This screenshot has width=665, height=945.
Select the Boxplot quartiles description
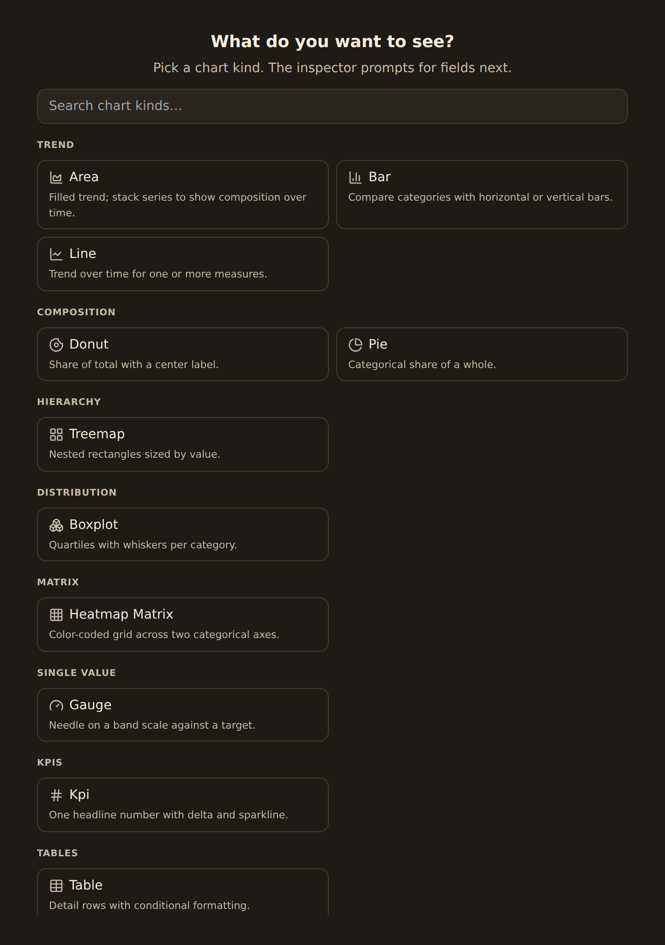(143, 545)
